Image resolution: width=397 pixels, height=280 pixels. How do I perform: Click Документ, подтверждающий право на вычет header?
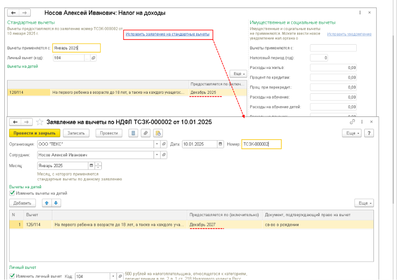318,215
